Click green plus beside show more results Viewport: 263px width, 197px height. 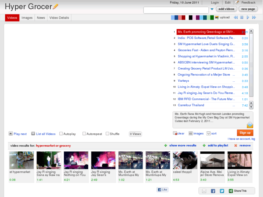[x=166, y=146]
